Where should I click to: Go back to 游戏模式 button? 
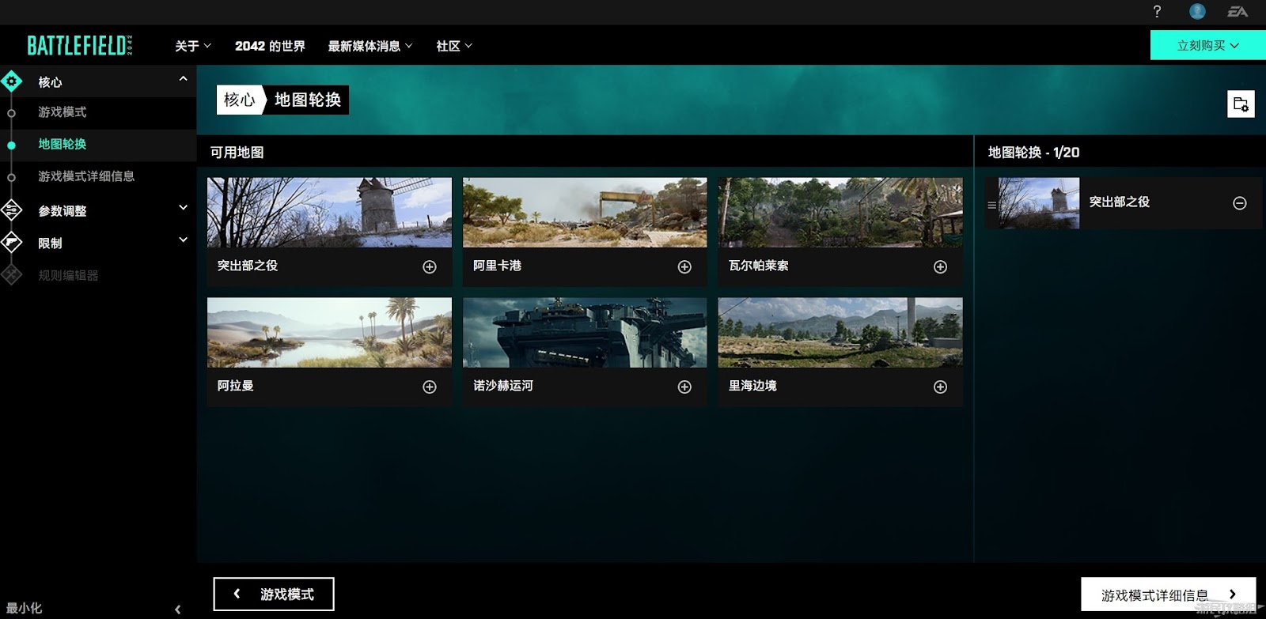click(x=274, y=594)
